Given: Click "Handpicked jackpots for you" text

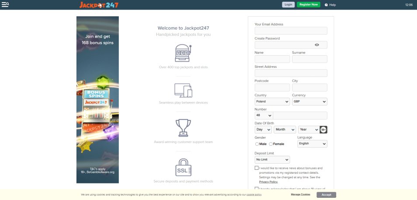Looking at the screenshot, I should [x=183, y=35].
